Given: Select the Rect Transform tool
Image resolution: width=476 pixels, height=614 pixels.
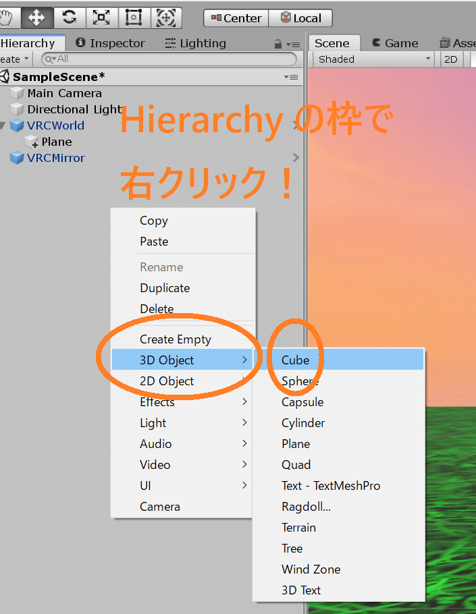Looking at the screenshot, I should (x=134, y=18).
